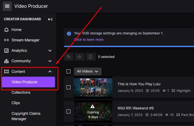
Task: Open Stream Manager from sidebar
Action: [25, 40]
